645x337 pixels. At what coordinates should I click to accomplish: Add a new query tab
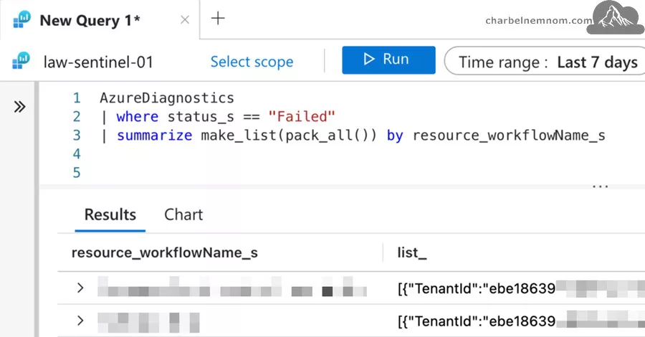pos(218,19)
